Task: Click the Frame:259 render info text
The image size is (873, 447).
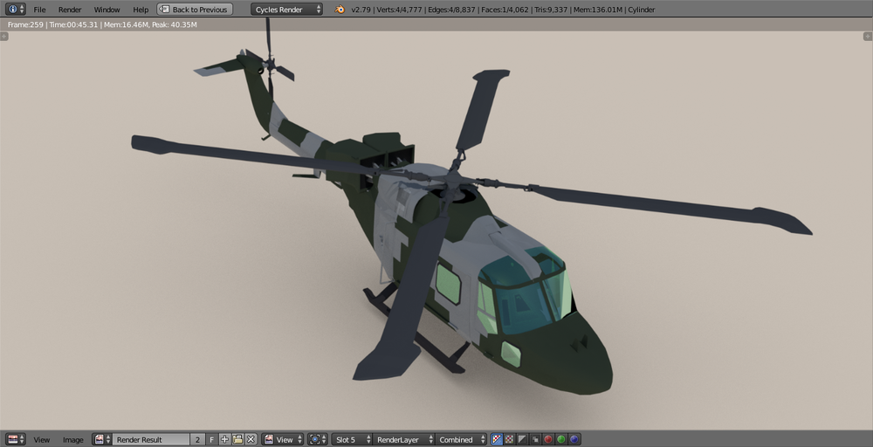Action: coord(102,24)
